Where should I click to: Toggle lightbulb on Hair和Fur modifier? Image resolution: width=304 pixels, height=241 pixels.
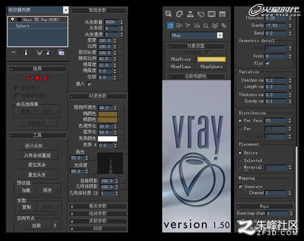click(12, 19)
